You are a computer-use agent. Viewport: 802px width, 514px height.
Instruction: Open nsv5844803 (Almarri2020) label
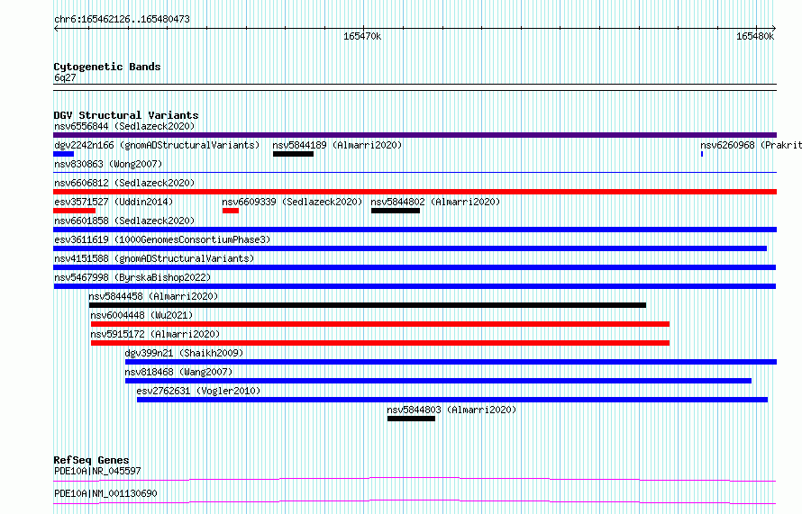tap(451, 410)
